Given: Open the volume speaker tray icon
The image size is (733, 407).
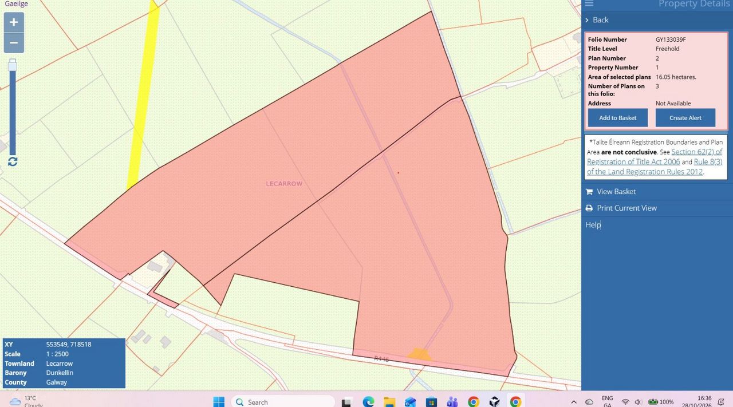Looking at the screenshot, I should [x=638, y=402].
